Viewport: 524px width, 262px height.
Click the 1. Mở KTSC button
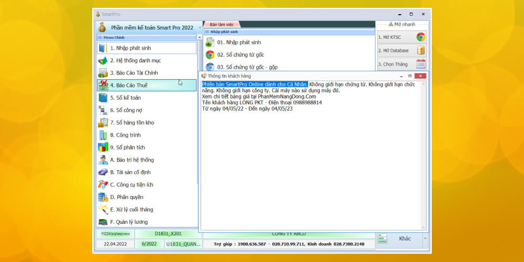pos(402,37)
